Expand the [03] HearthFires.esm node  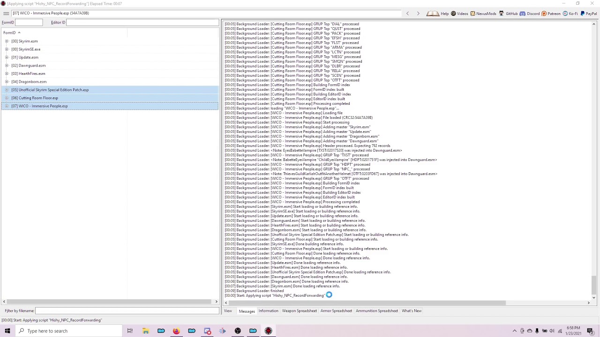(x=7, y=73)
